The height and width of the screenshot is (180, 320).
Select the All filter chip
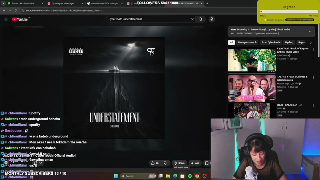click(x=231, y=42)
